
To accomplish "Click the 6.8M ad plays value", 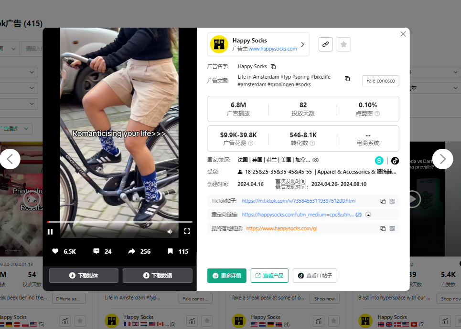I will pyautogui.click(x=238, y=105).
